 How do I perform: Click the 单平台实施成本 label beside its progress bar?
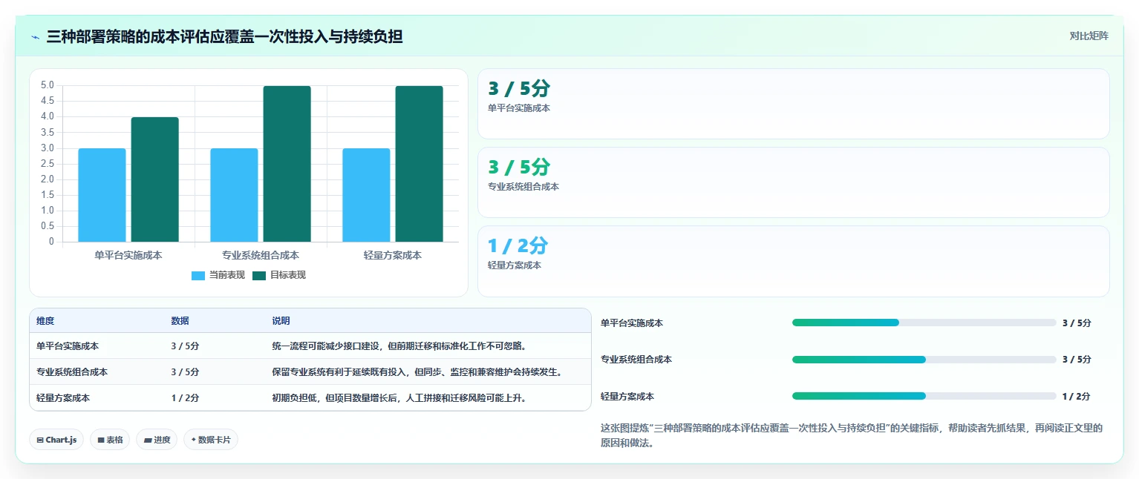(x=632, y=323)
